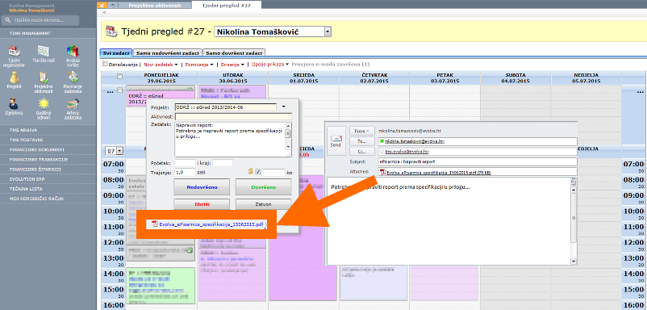Image resolution: width=647 pixels, height=310 pixels.
Task: Open the Nikolina Tomašković user dropdown
Action: pos(328,31)
